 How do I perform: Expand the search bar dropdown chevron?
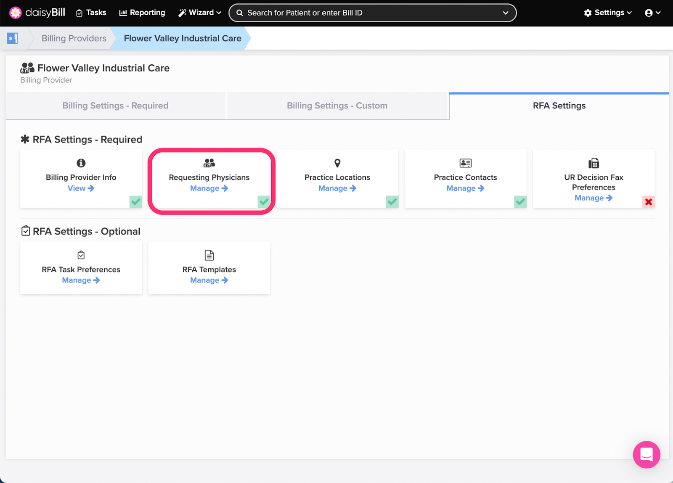tap(506, 13)
